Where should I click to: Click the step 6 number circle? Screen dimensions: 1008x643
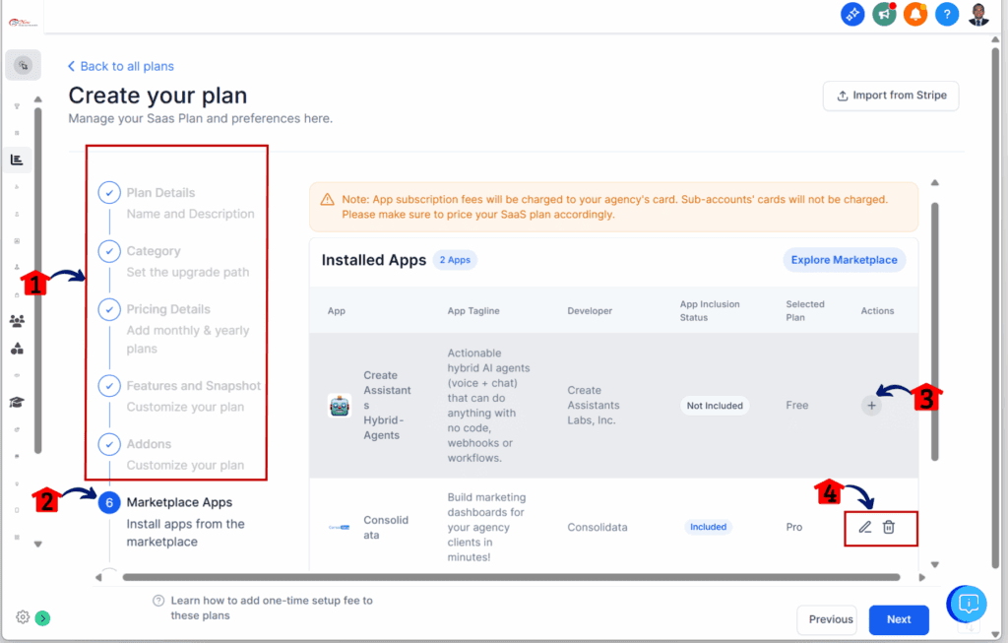click(x=109, y=503)
